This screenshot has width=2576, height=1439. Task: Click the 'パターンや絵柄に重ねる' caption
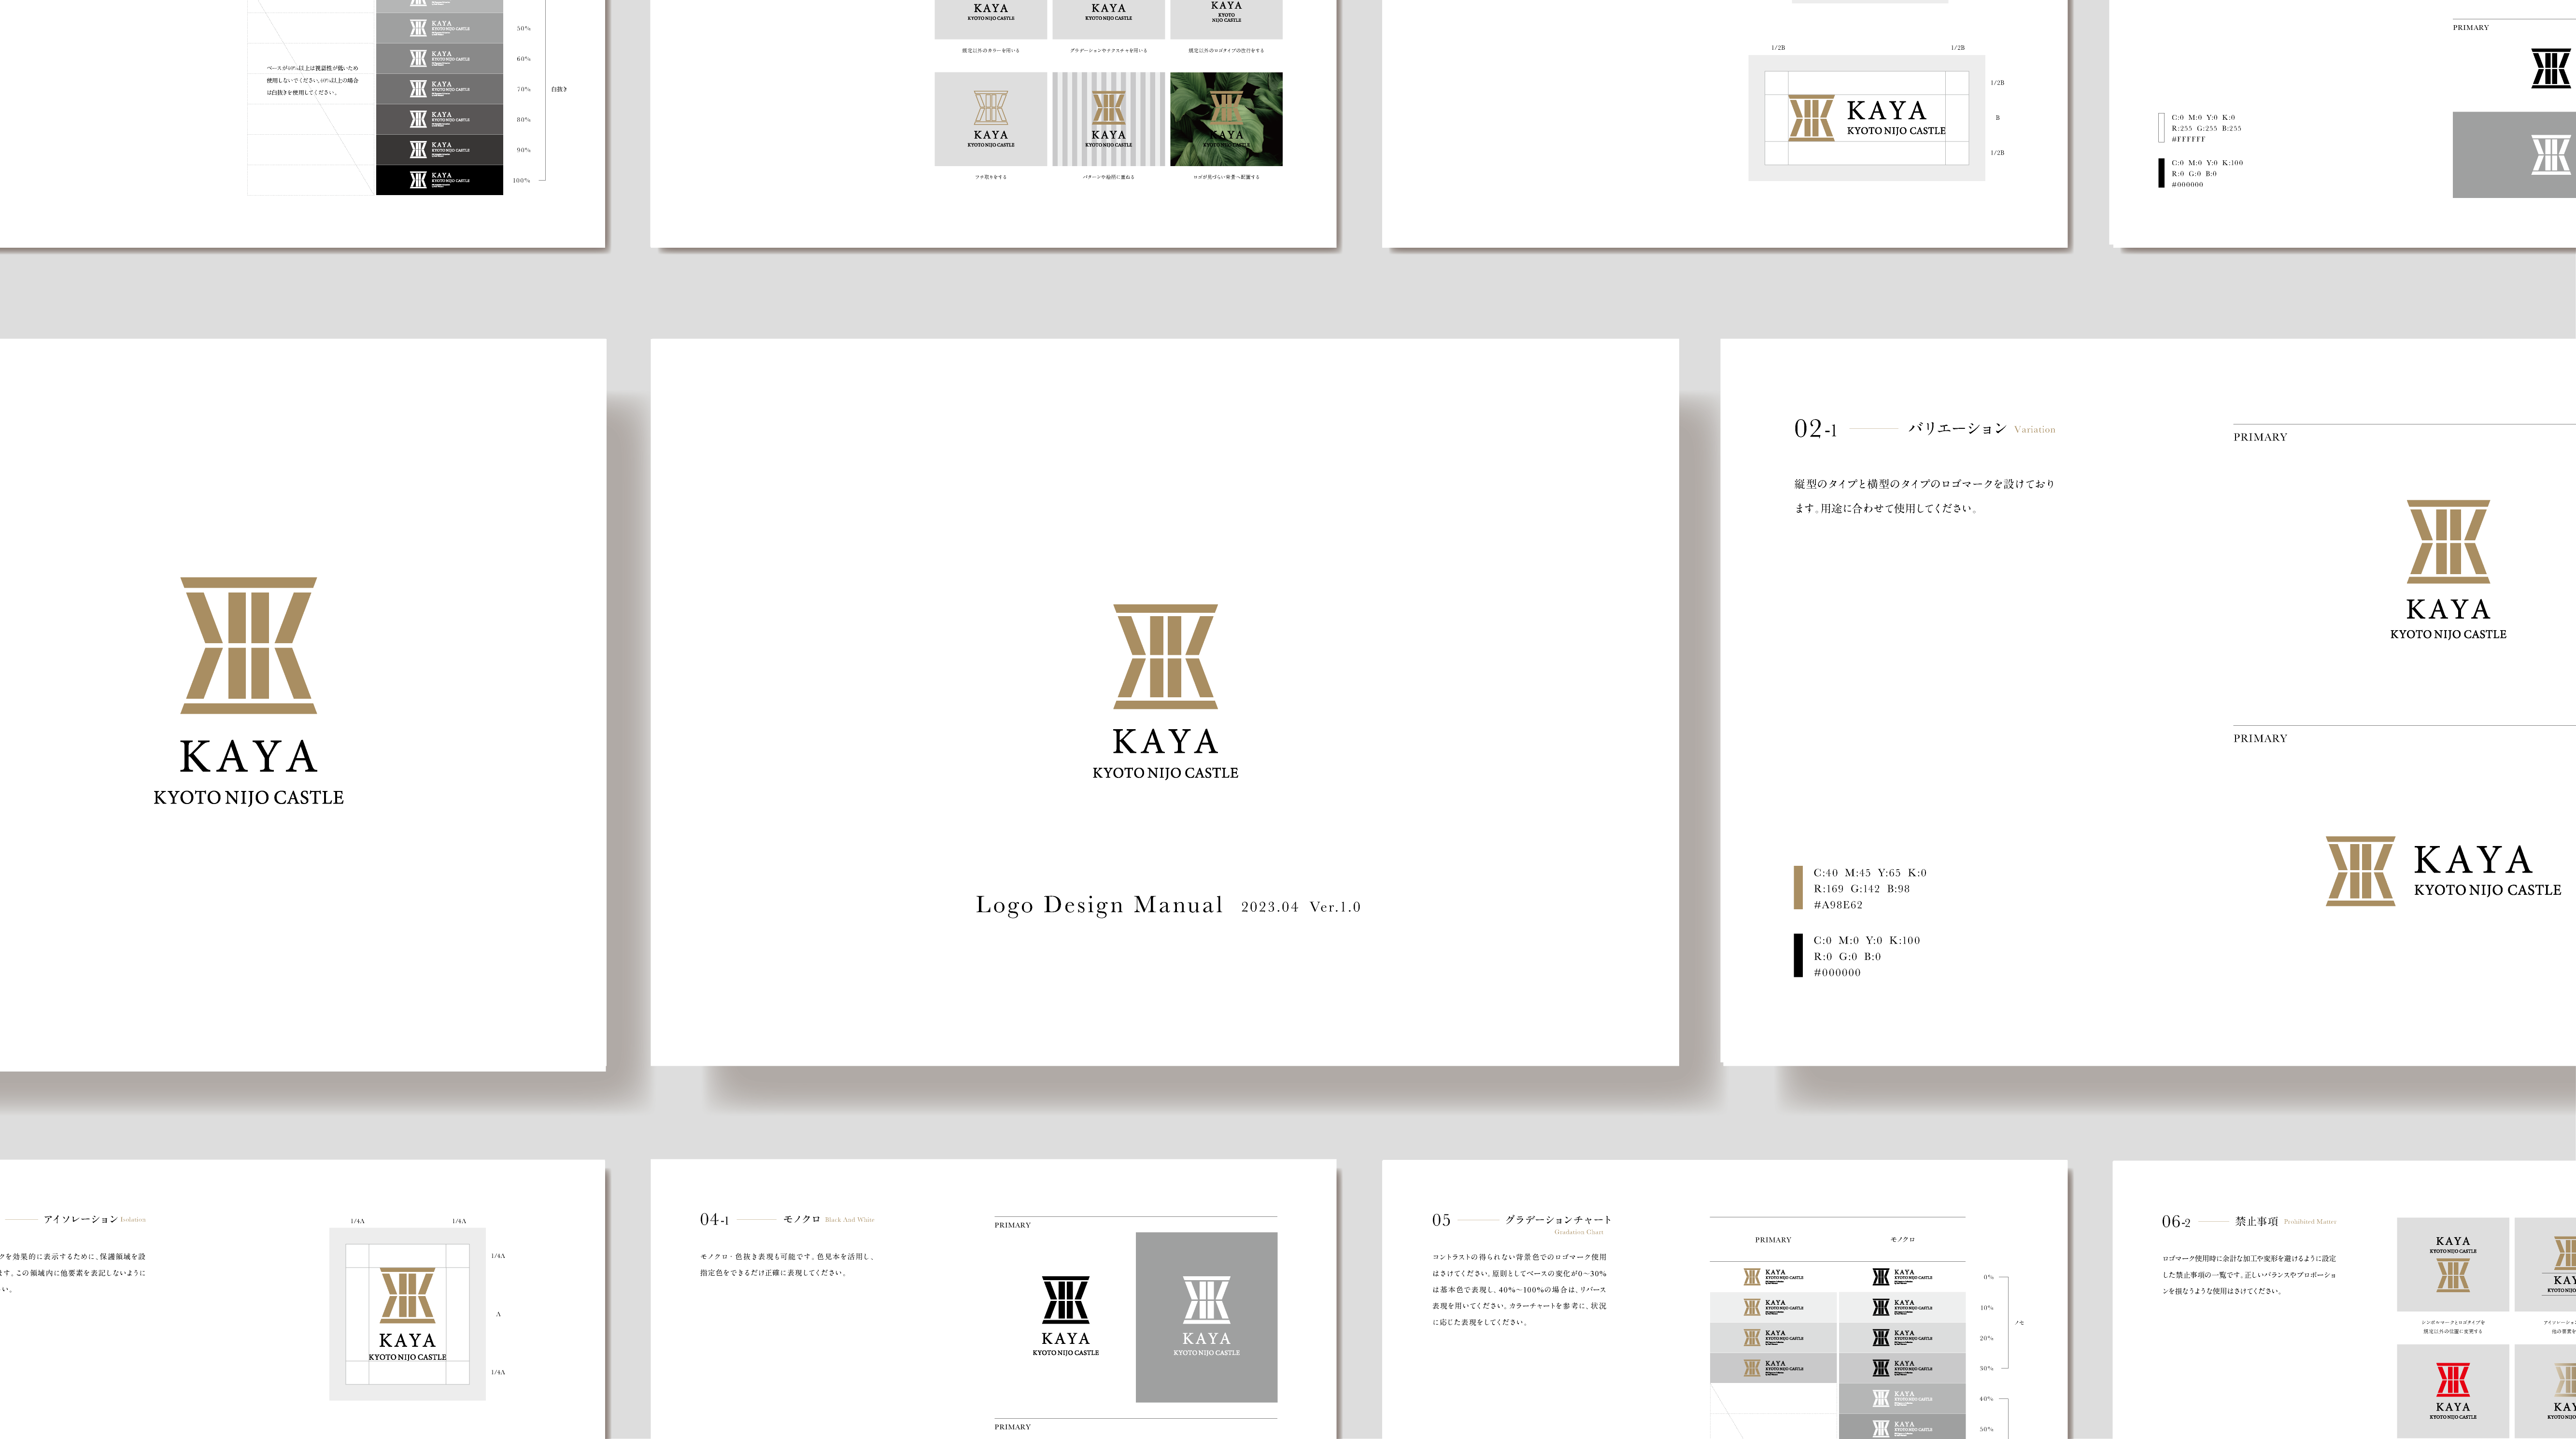pyautogui.click(x=1108, y=177)
